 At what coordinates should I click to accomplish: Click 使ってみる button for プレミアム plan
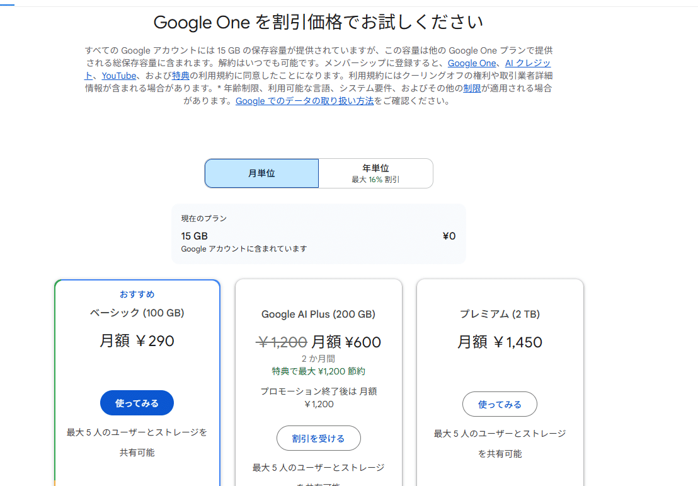(x=500, y=405)
